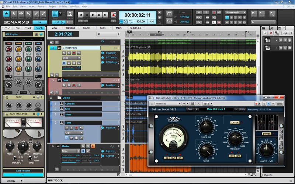295x184 pixels.
Task: Toggle power of BT DeEsser effect on GTR Rhythm
Action: 103,62
